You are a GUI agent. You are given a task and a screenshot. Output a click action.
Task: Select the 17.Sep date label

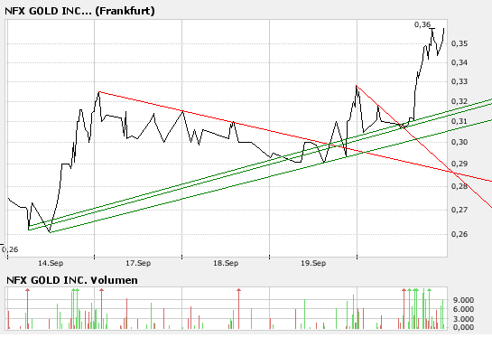coord(138,263)
